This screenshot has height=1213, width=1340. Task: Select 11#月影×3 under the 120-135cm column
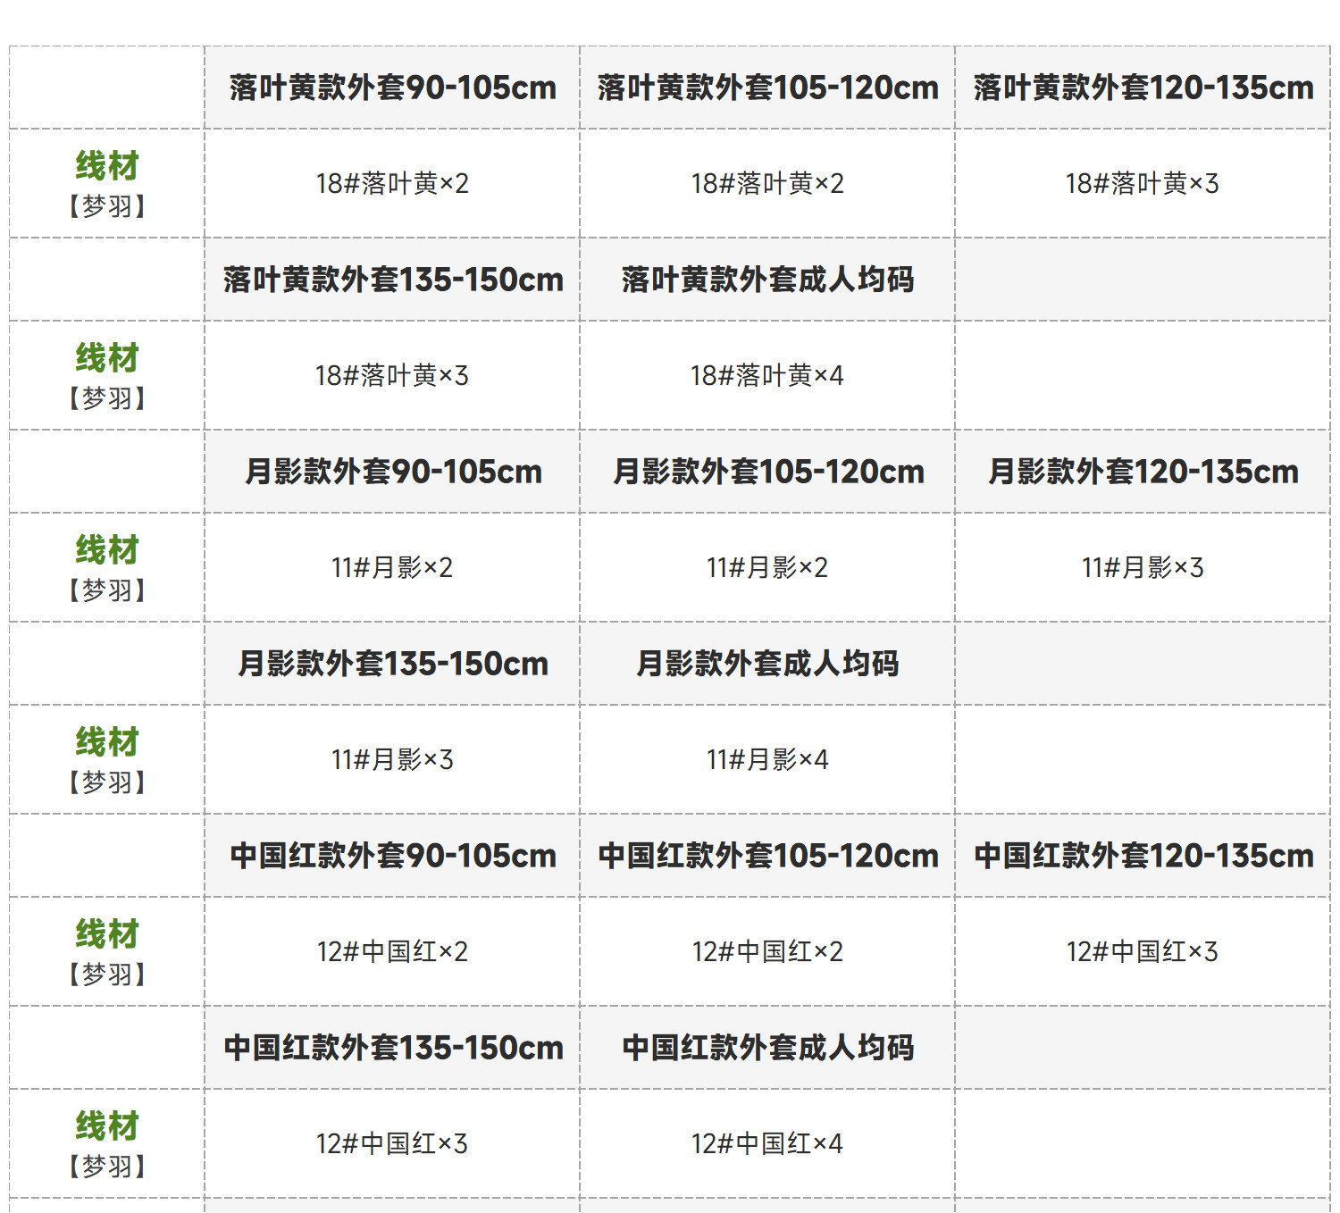(1143, 567)
